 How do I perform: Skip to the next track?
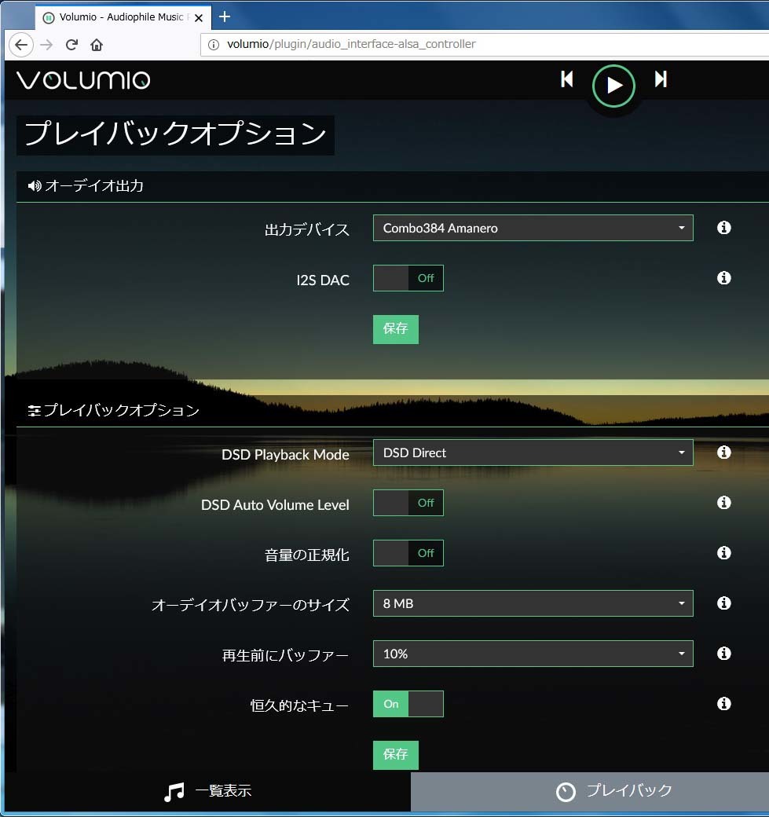pos(661,79)
